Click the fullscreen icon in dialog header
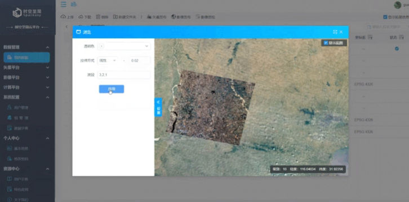 (x=335, y=32)
